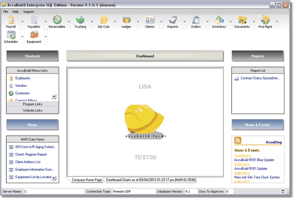Viewport: 294px width, 199px height.
Task: Click the Shortcuts header button
Action: [x=32, y=56]
